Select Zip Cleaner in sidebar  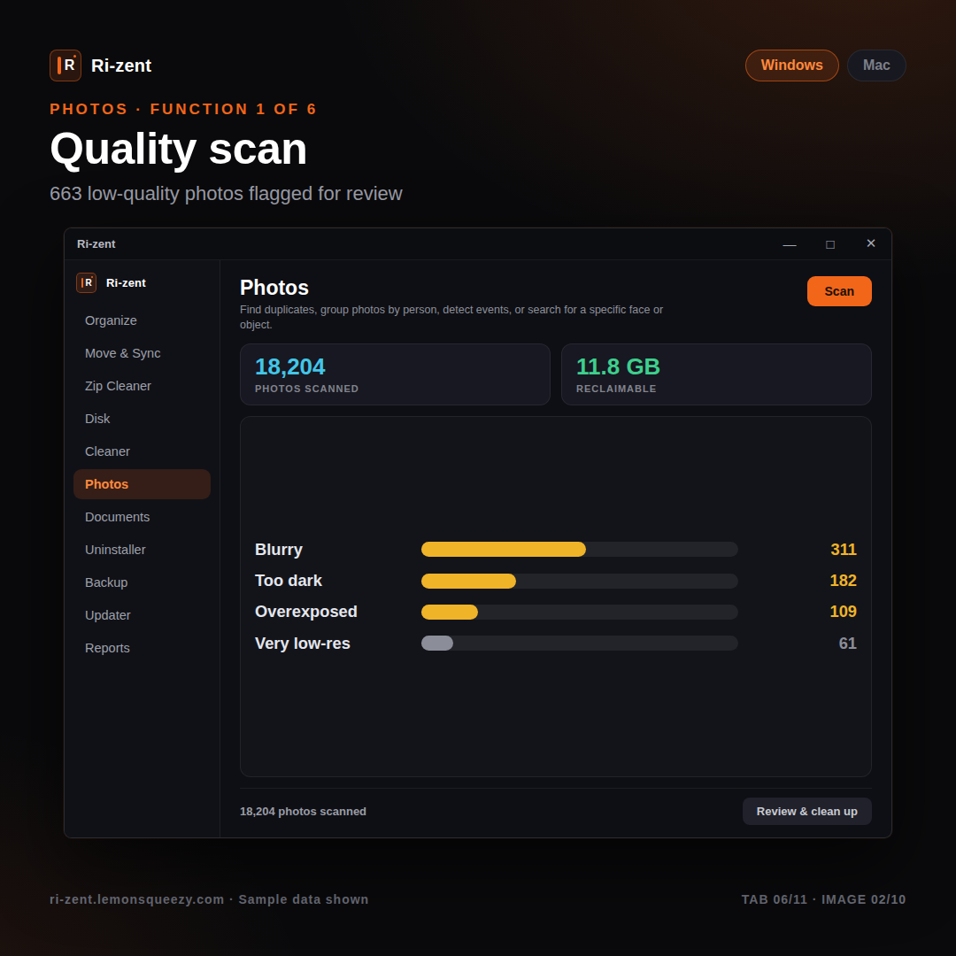[x=142, y=386]
